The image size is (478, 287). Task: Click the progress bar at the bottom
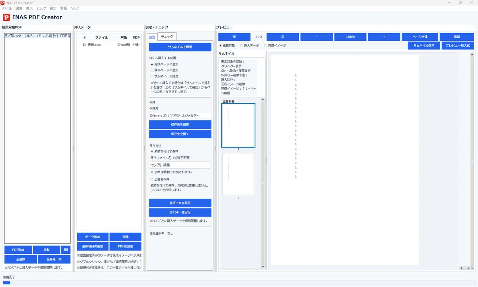point(239,283)
